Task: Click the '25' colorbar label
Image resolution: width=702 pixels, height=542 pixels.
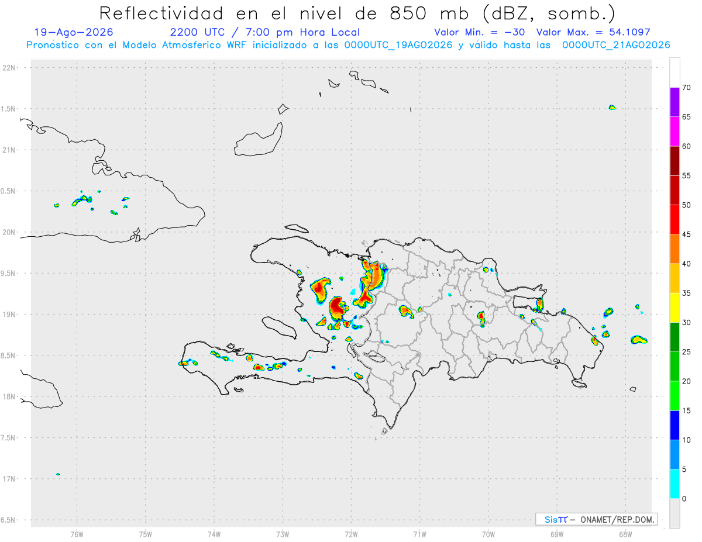Action: (x=687, y=352)
